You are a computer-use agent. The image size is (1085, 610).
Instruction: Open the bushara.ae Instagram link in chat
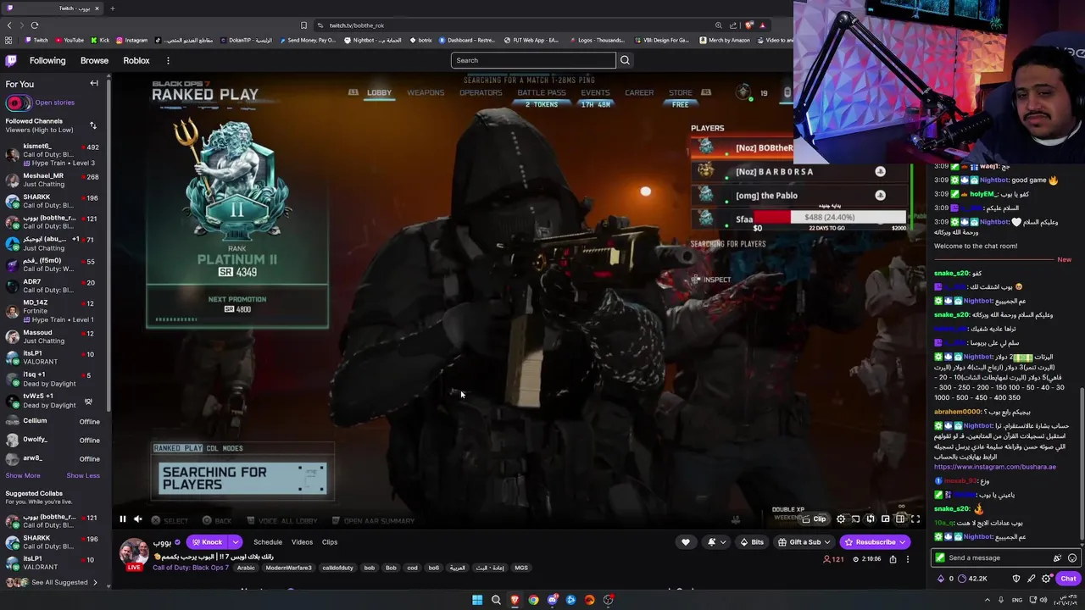995,467
